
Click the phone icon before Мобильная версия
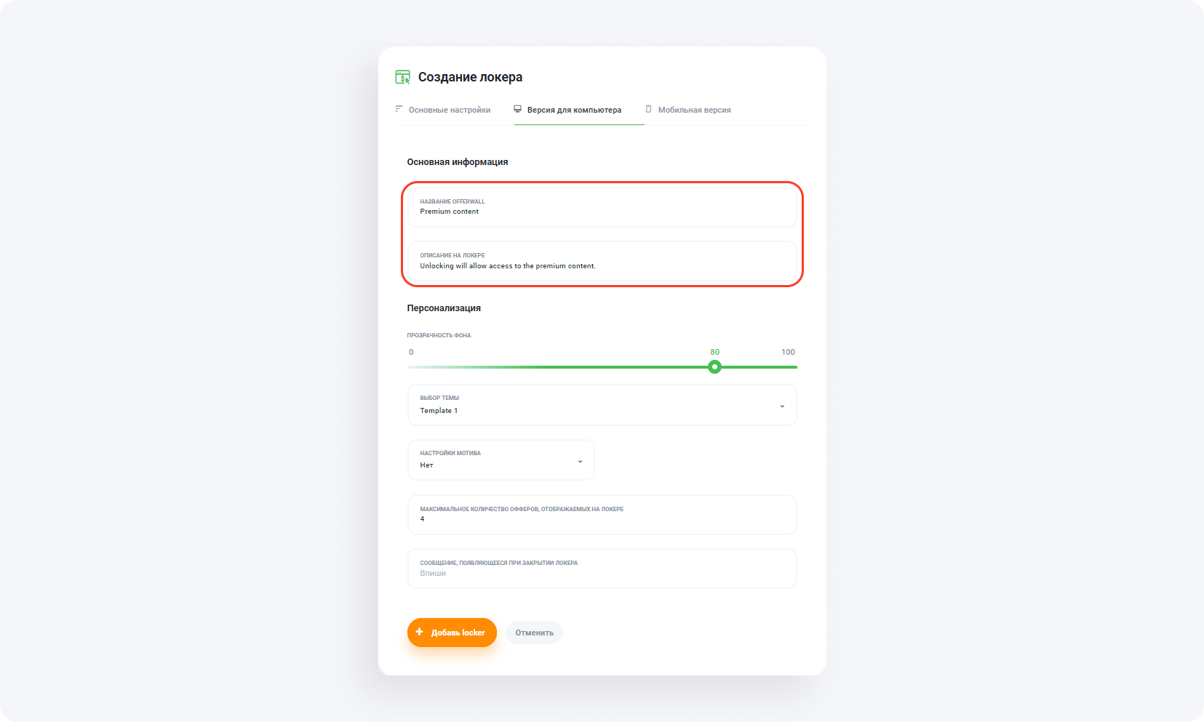pos(648,109)
